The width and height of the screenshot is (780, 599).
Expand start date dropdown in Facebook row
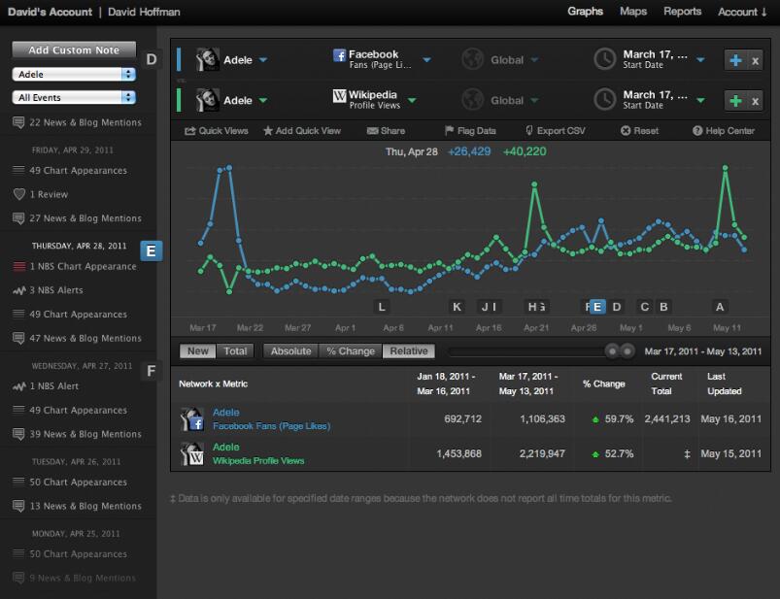pyautogui.click(x=700, y=60)
